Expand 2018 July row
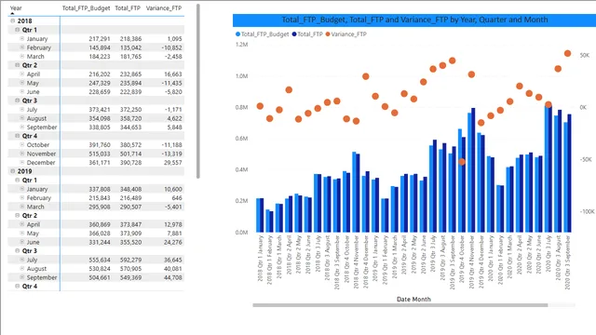 (22, 110)
